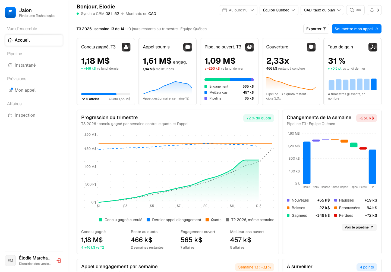
Task: Click the Jalon flag logo icon
Action: click(x=10, y=13)
